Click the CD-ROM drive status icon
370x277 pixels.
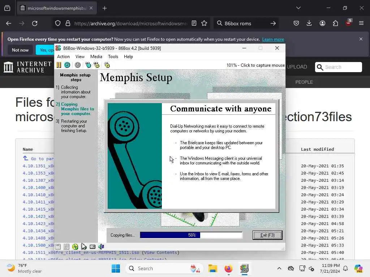(x=75, y=247)
